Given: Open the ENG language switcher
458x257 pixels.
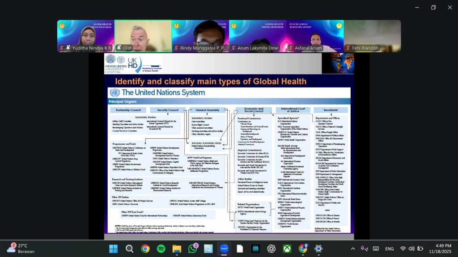Looking at the screenshot, I should [389, 249].
